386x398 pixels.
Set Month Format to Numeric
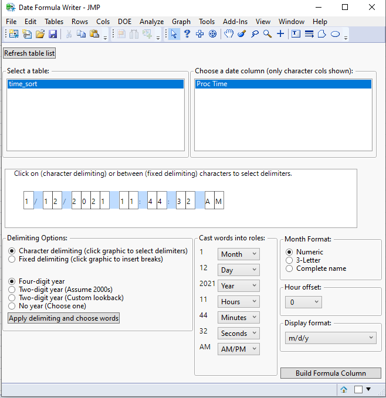coord(289,252)
